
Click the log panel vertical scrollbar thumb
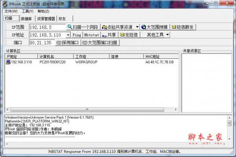[x=229, y=123]
